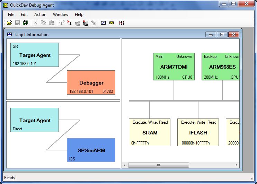The height and width of the screenshot is (184, 257).
Task: Select the ARM968ES Backup CPU block
Action: pos(220,67)
